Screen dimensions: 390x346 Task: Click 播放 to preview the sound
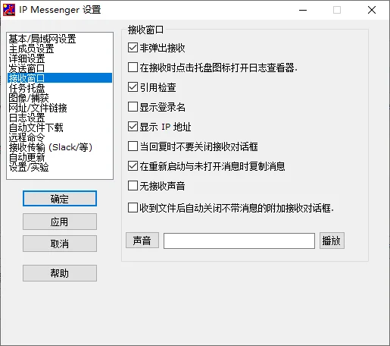[332, 241]
